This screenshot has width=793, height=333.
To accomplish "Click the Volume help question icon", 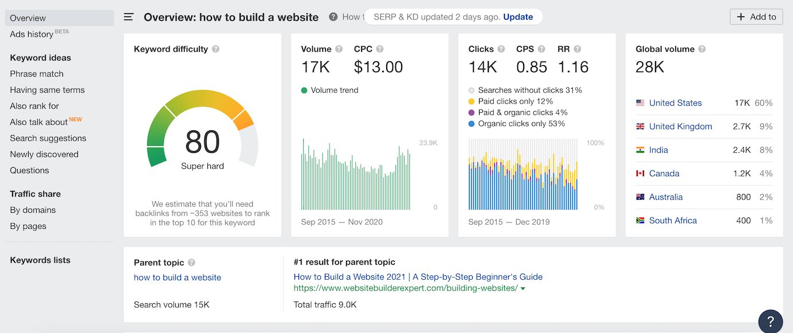I will tap(339, 49).
